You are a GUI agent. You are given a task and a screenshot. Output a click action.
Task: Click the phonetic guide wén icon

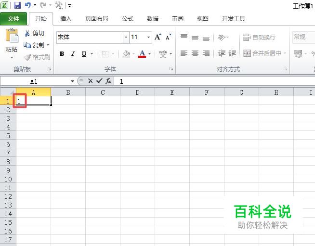pos(163,54)
